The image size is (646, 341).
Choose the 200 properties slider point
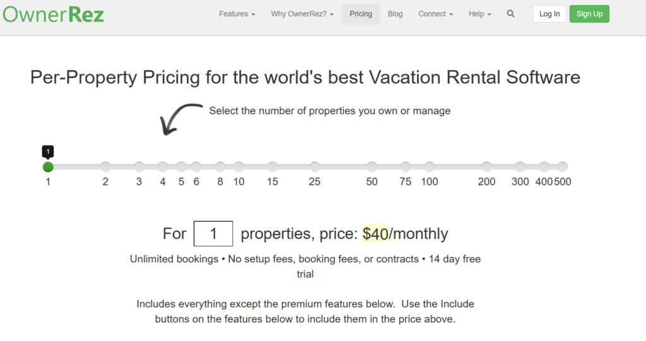tap(486, 167)
